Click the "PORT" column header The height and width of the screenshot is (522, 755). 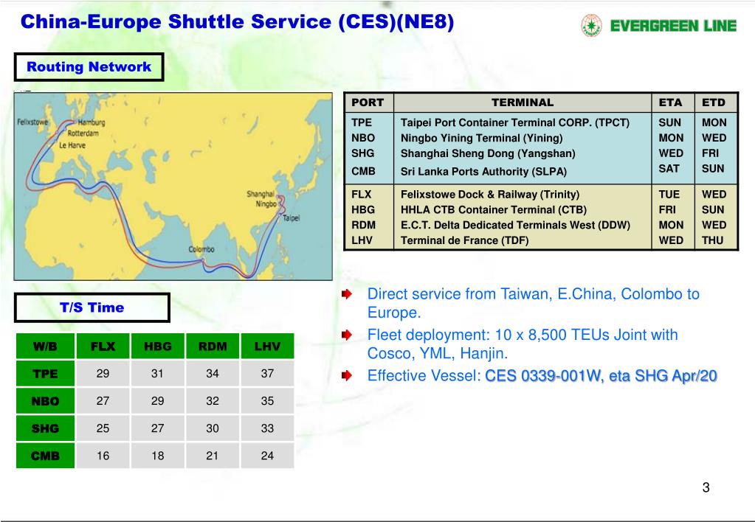368,102
